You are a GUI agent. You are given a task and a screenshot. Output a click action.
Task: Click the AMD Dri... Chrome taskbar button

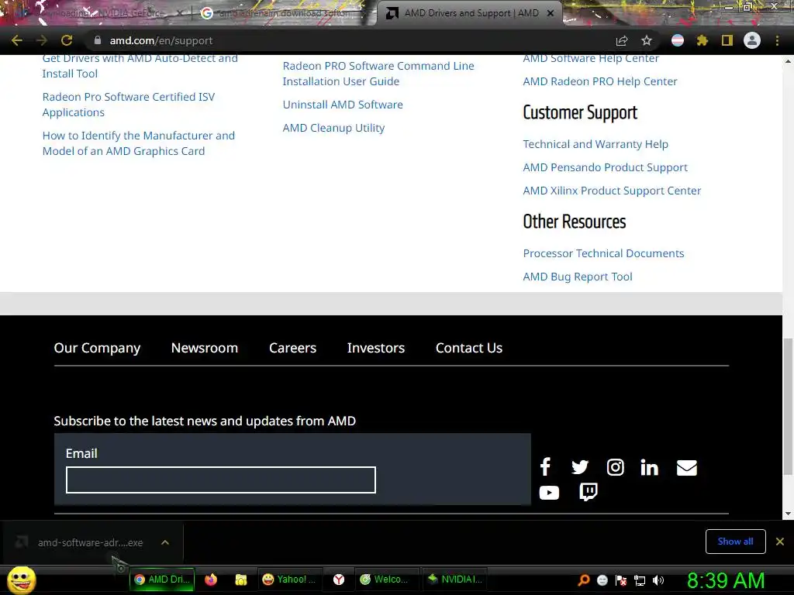coord(162,580)
